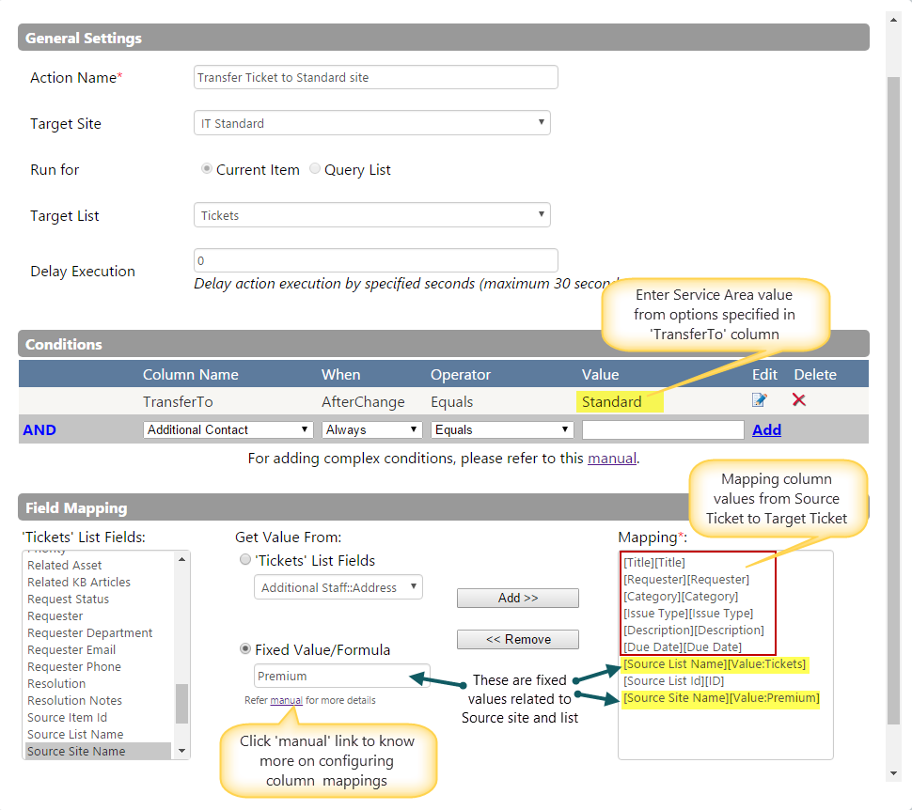Select Requester Email in the fields list
Image resolution: width=912 pixels, height=810 pixels.
coord(71,649)
